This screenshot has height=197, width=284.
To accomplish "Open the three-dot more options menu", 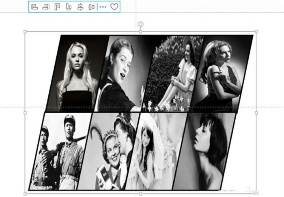I will click(x=103, y=7).
